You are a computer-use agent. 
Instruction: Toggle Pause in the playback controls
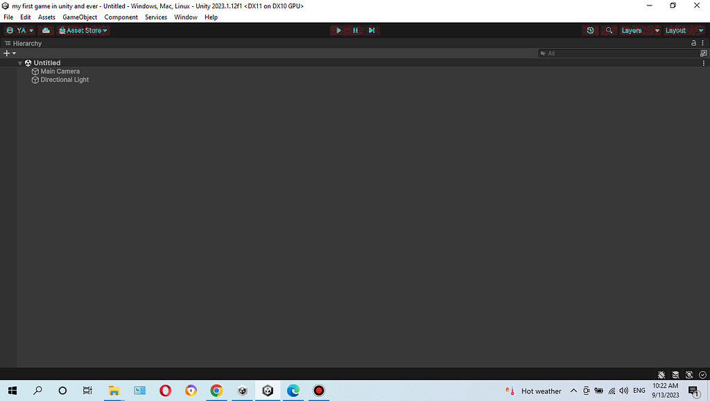tap(355, 30)
